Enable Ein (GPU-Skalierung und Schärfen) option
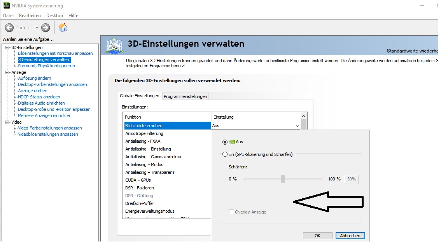The image size is (448, 252). click(x=225, y=154)
